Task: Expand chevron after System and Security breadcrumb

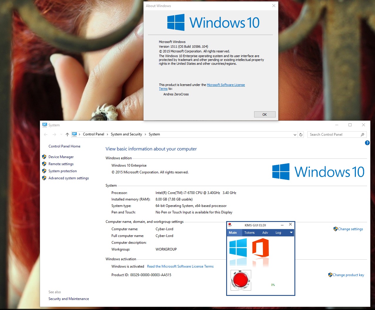Action: pos(145,134)
